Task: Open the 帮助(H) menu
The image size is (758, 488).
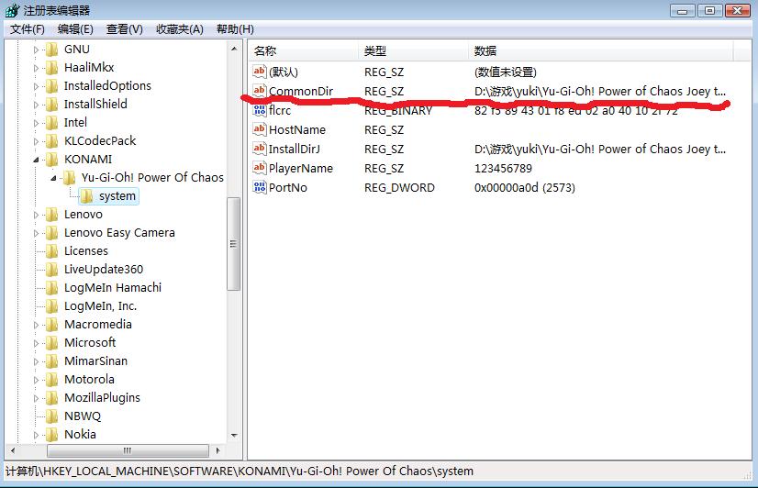Action: point(236,29)
